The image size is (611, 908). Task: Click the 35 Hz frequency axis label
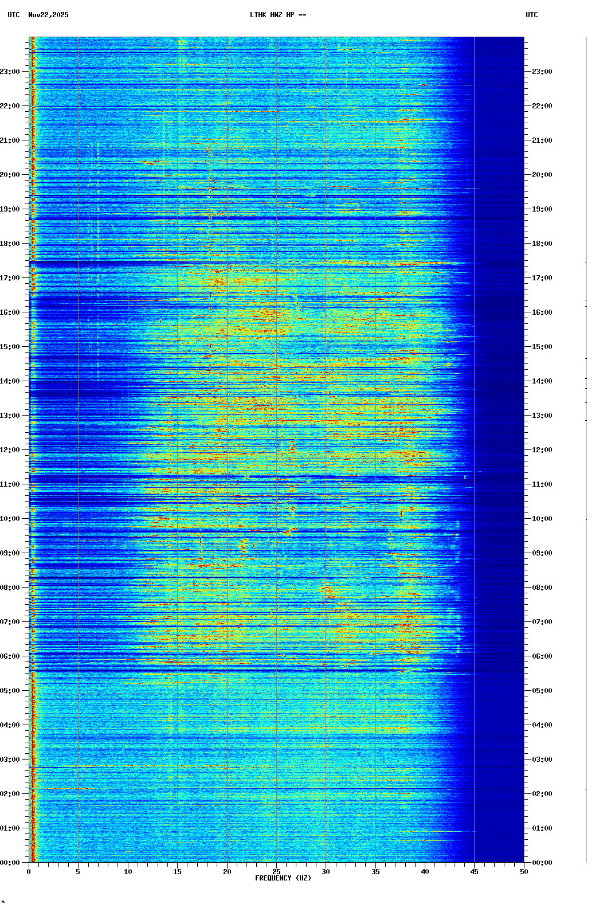375,872
